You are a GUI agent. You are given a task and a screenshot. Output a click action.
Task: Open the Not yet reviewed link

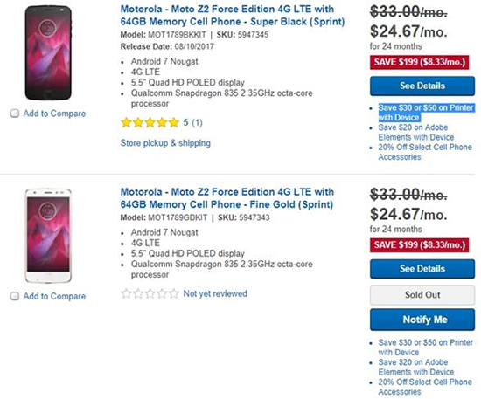(x=215, y=293)
